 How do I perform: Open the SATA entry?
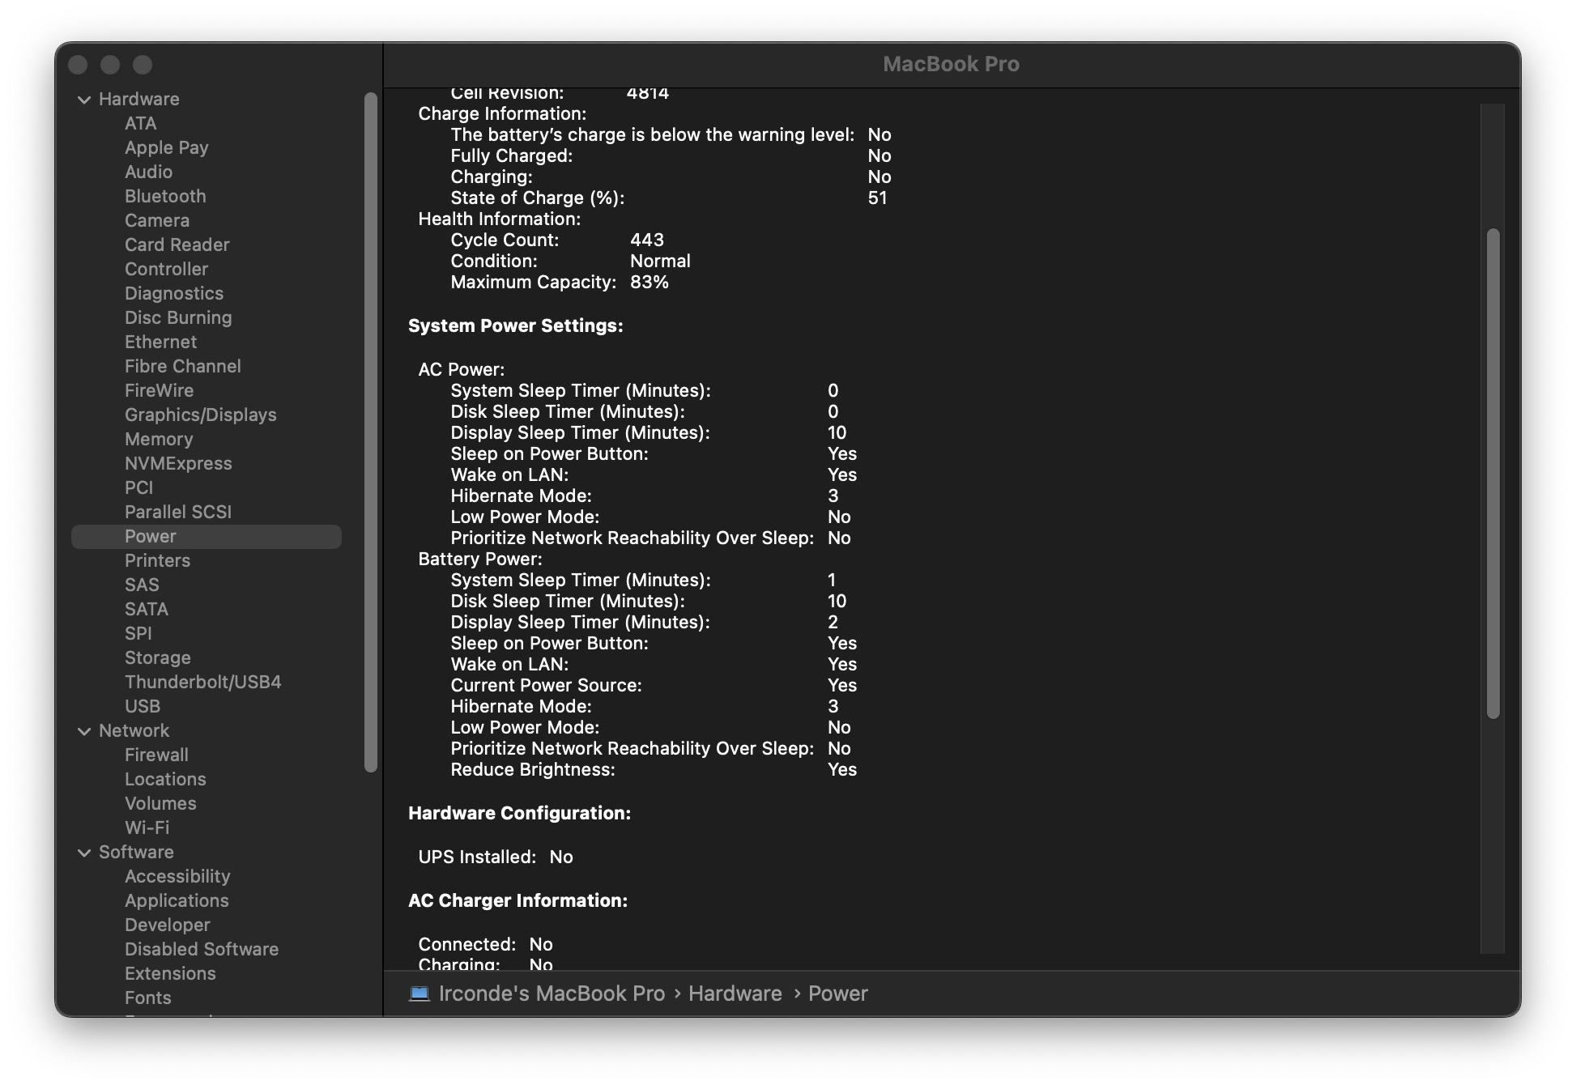click(147, 609)
